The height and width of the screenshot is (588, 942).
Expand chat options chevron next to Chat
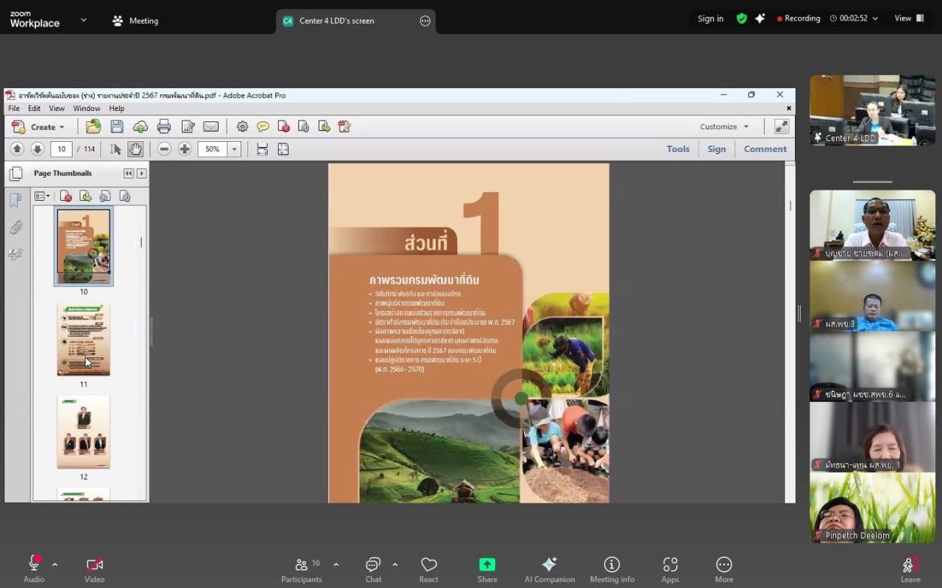click(394, 564)
